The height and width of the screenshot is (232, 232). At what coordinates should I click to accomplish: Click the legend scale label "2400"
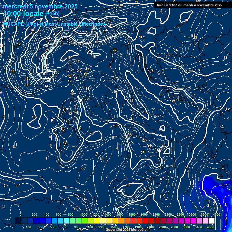[168, 214]
